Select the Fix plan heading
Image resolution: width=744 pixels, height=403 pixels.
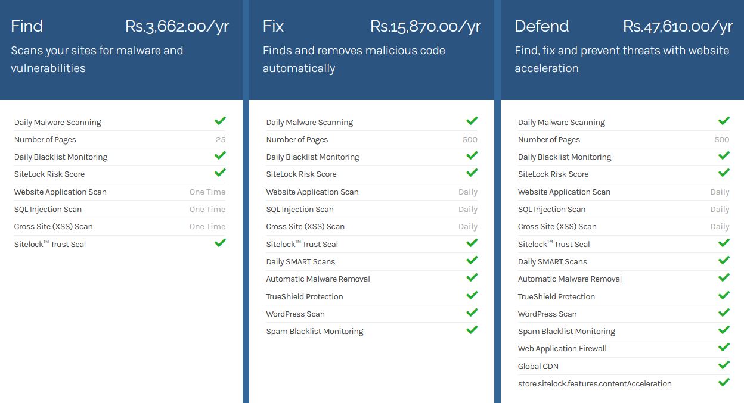coord(273,27)
